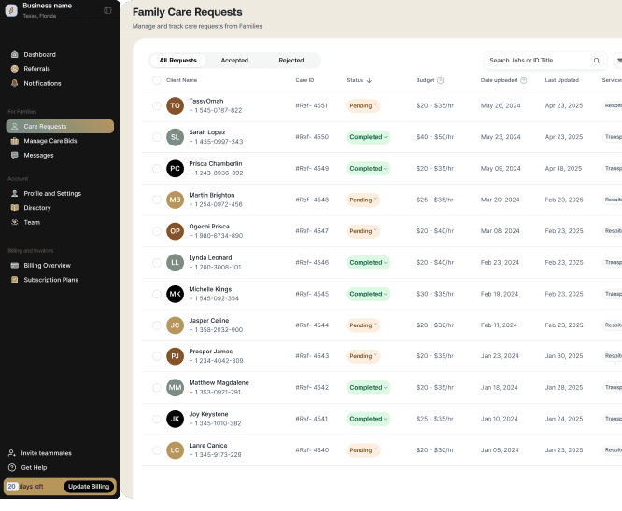Collapse the sidebar panel icon

(x=107, y=10)
